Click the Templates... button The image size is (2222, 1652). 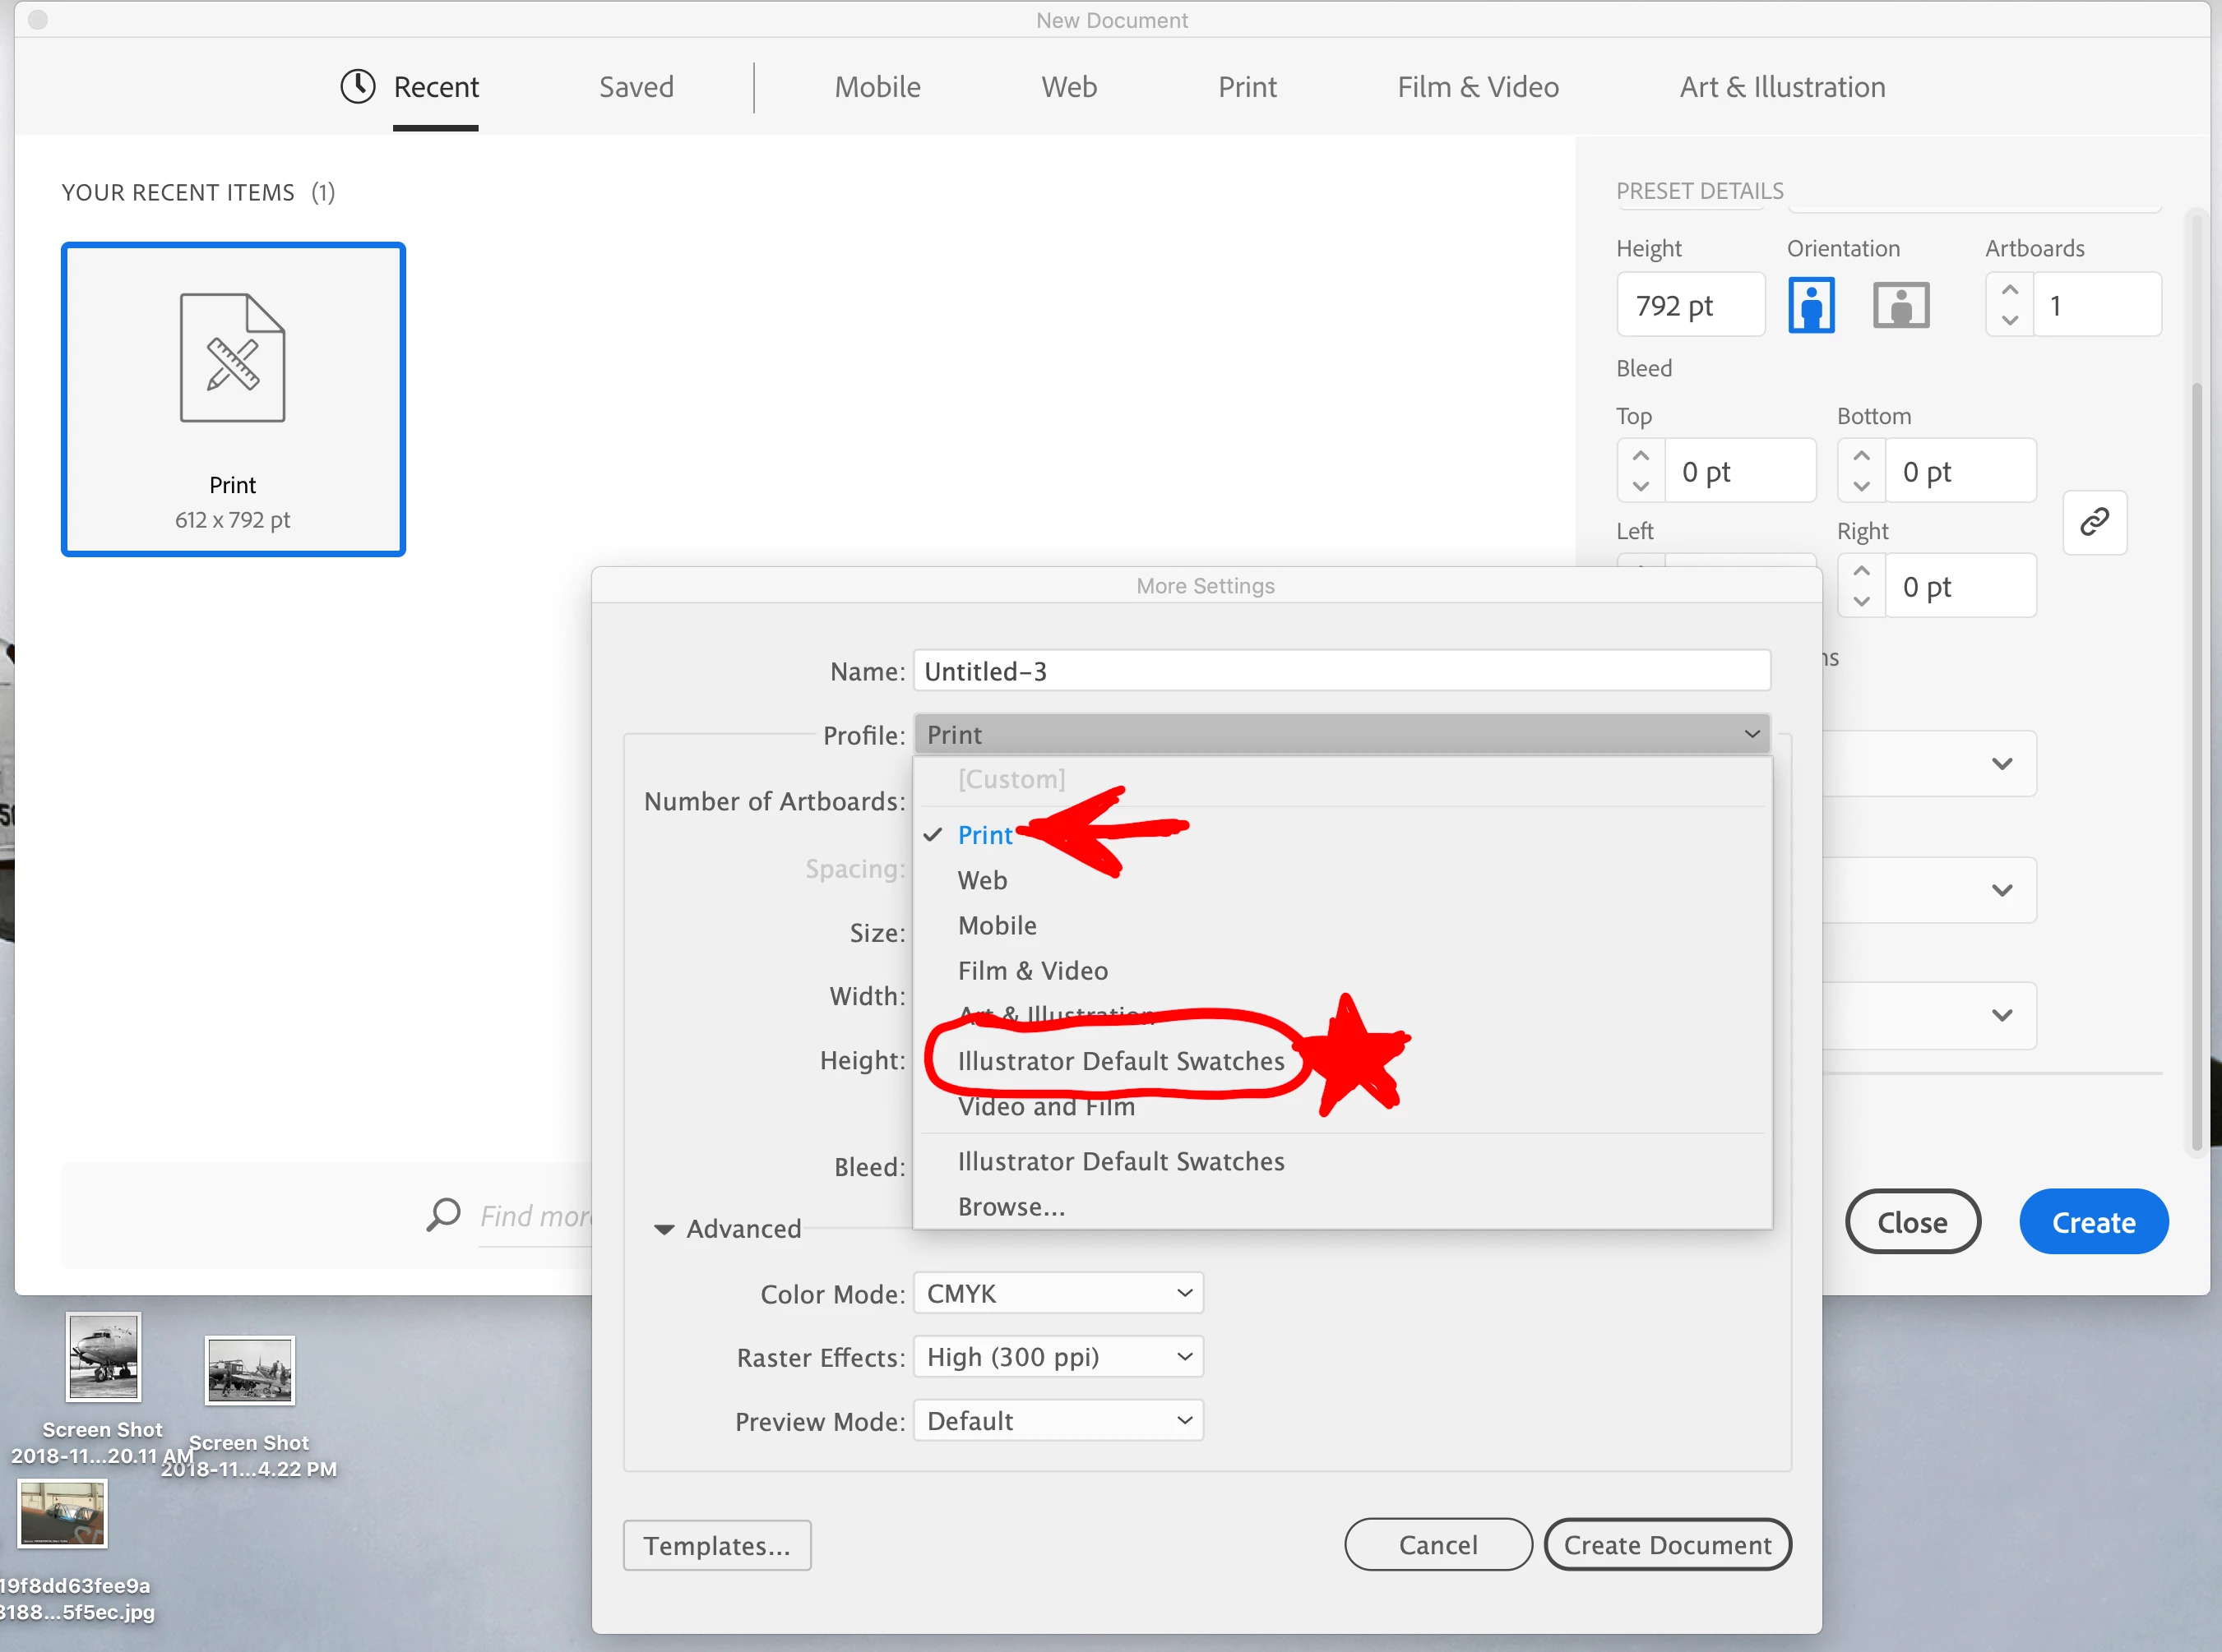(x=716, y=1545)
